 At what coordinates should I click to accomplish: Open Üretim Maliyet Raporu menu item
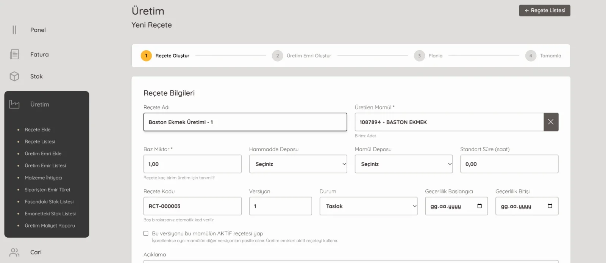click(x=50, y=226)
